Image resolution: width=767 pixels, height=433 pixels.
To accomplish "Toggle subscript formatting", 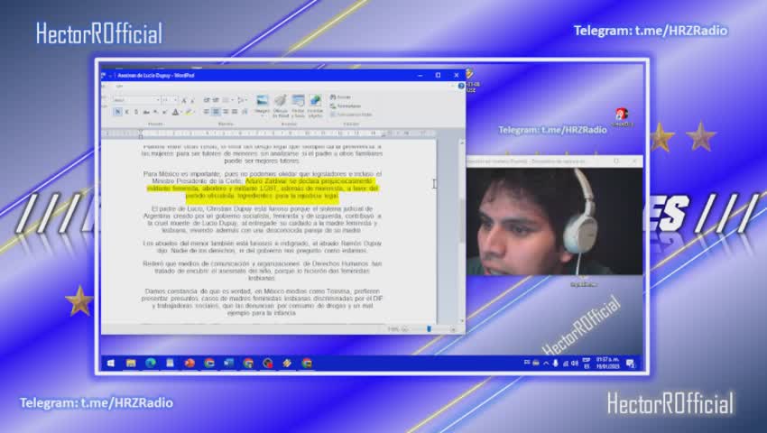I will pyautogui.click(x=155, y=112).
